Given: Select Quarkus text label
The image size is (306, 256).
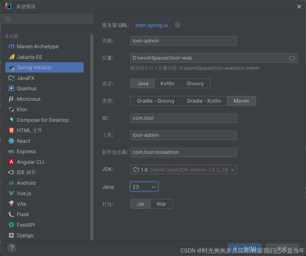Looking at the screenshot, I should coord(27,88).
